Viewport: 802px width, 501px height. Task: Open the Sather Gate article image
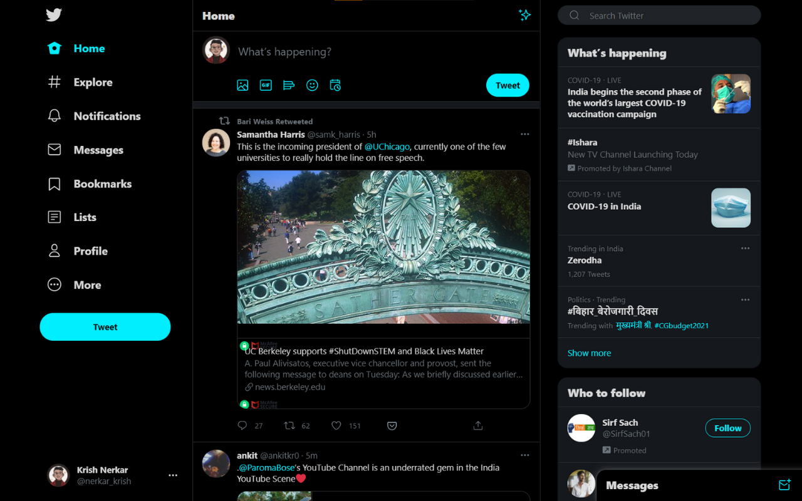pos(383,247)
